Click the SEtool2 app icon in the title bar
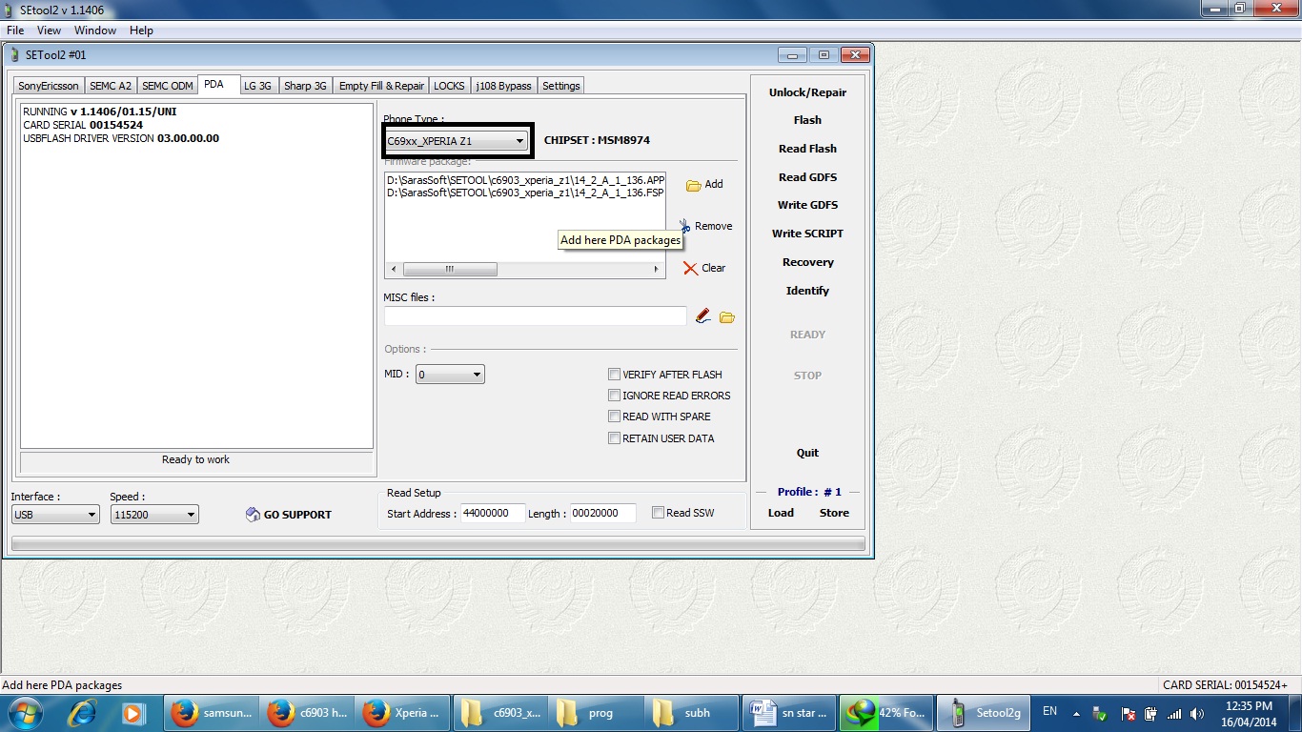1302x732 pixels. 10,10
